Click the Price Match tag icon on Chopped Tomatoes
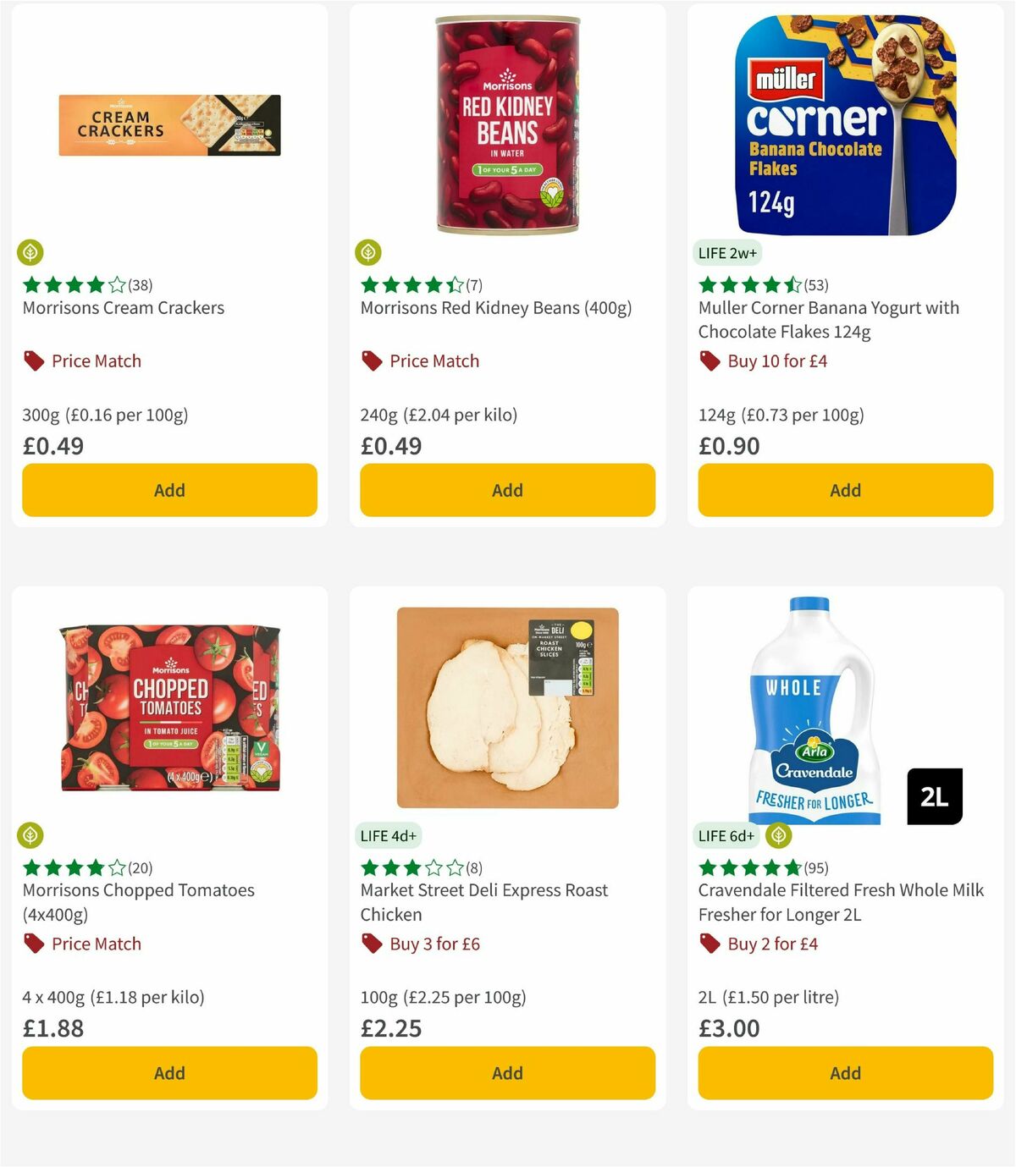This screenshot has height=1167, width=1016. click(33, 944)
